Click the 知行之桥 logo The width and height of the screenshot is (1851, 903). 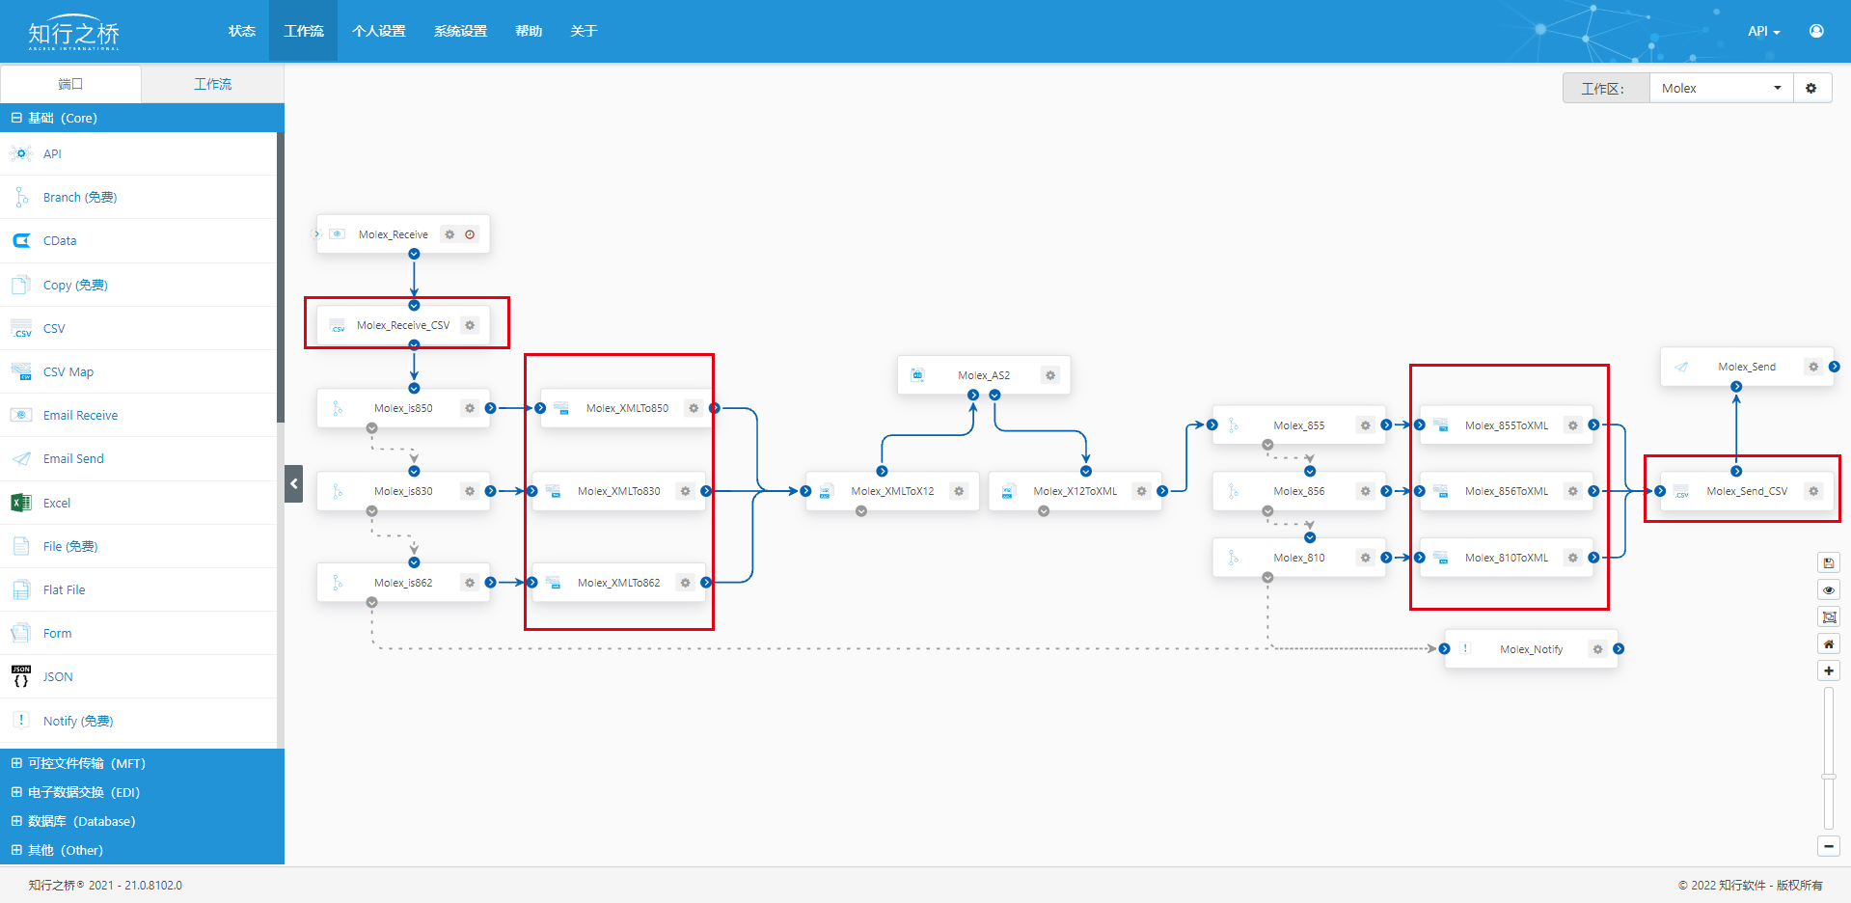[73, 33]
